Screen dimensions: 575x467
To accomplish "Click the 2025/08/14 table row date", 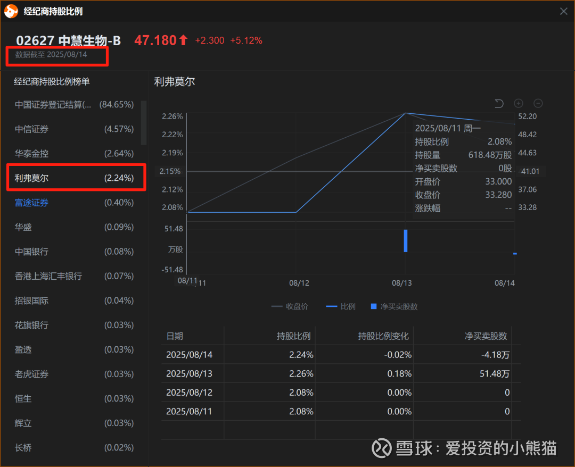I will tap(189, 355).
